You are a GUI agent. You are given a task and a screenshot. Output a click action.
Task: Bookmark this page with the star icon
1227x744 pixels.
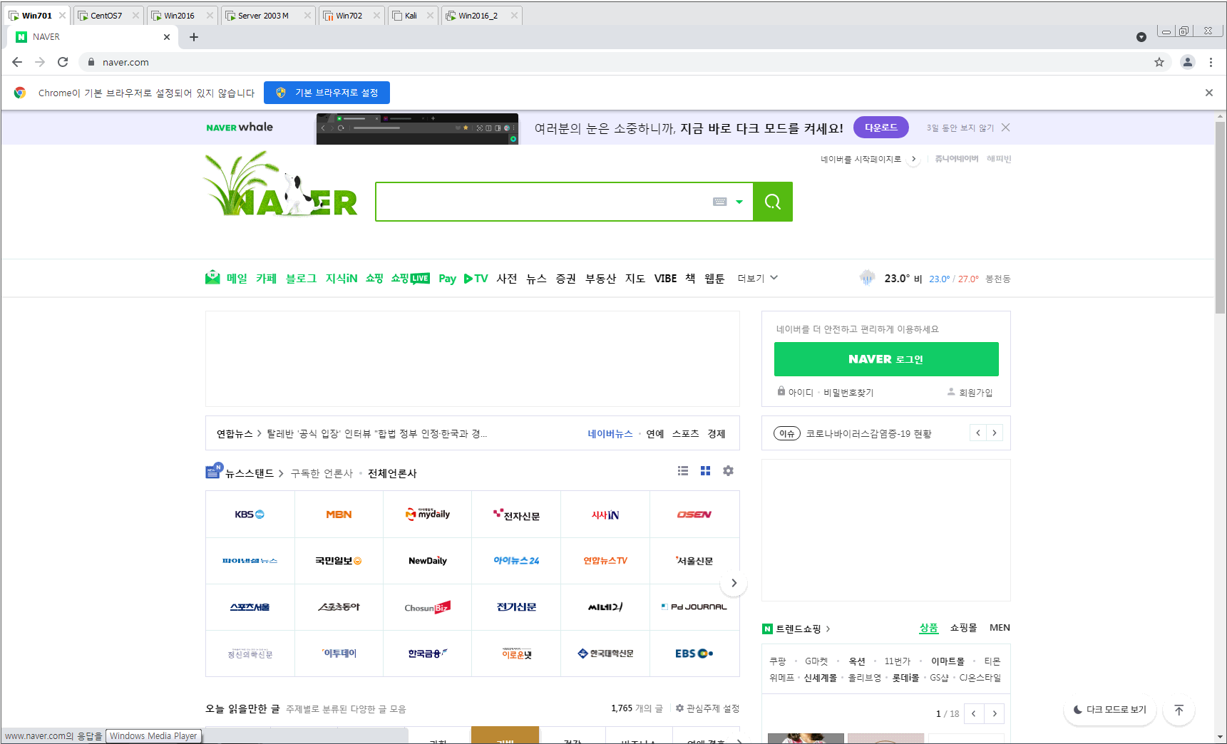pyautogui.click(x=1159, y=62)
